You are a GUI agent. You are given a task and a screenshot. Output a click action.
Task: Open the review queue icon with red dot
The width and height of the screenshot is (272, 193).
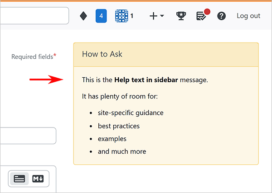click(x=201, y=16)
